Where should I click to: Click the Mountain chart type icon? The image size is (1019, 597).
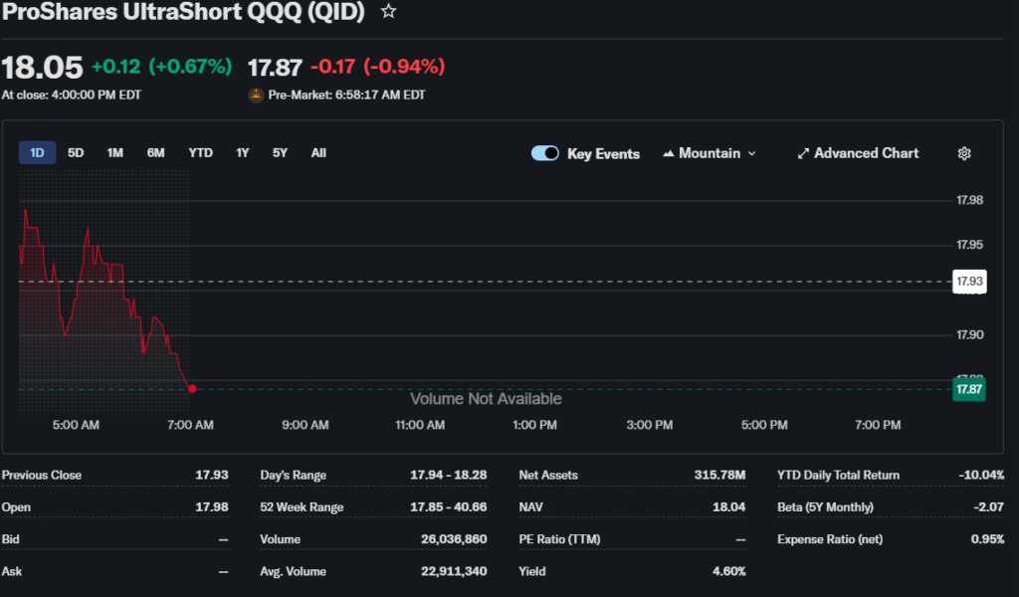[x=669, y=153]
